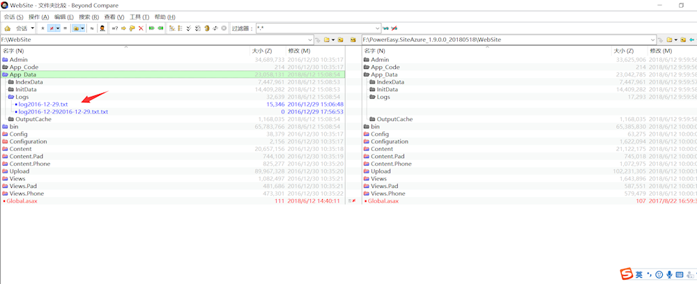
Task: Click the center folder icon between path bars
Action: 353,40
